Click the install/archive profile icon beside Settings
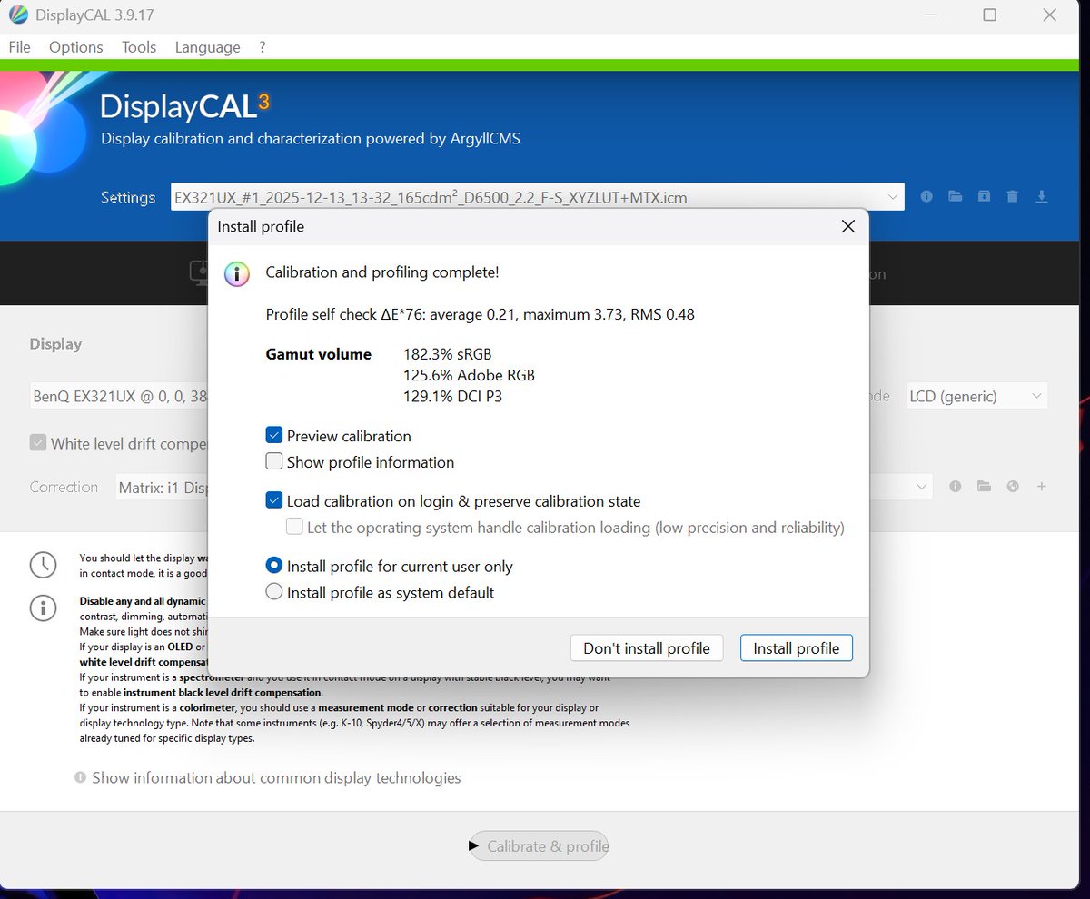Viewport: 1090px width, 899px height. coord(984,196)
